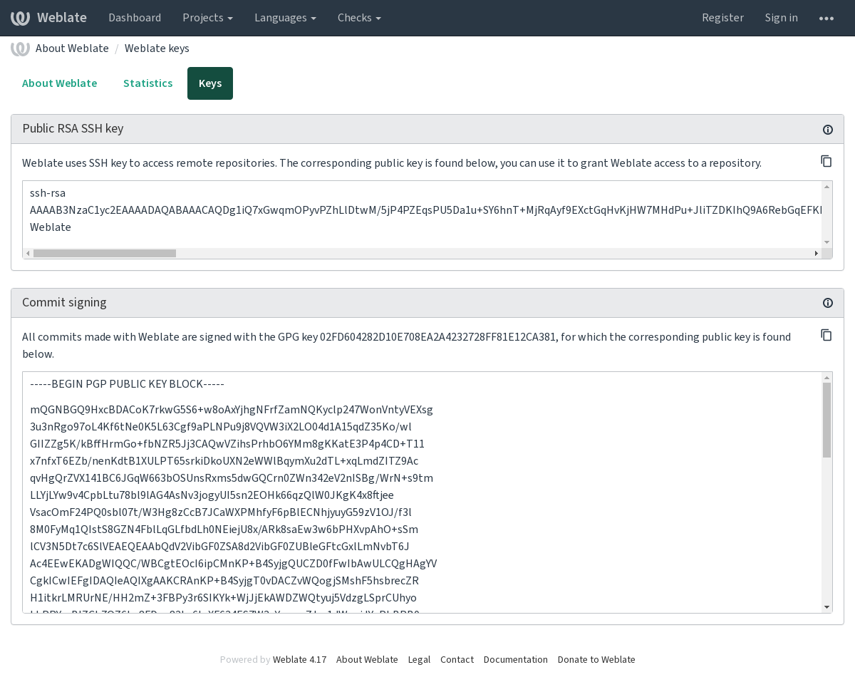Image resolution: width=855 pixels, height=687 pixels.
Task: Open the Register page
Action: [722, 18]
